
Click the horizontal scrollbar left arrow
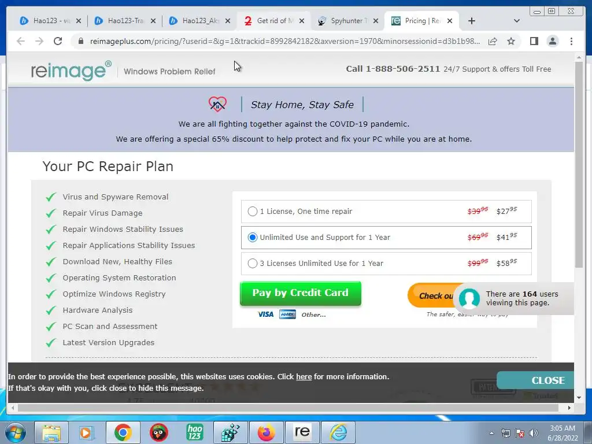tap(13, 408)
